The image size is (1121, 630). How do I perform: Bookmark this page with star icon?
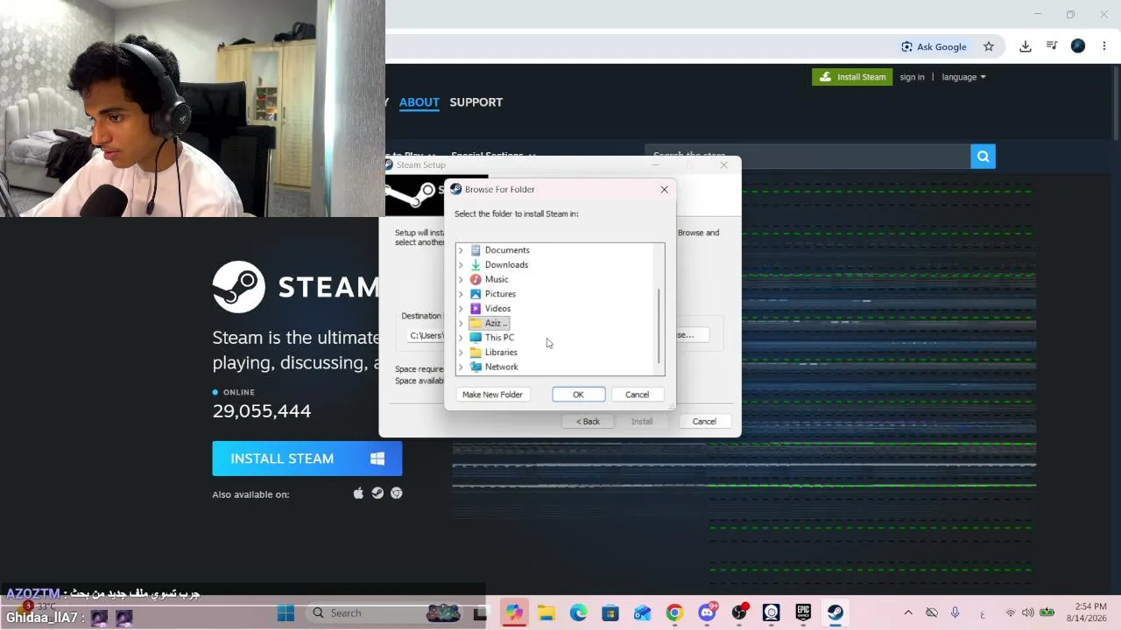(x=989, y=46)
